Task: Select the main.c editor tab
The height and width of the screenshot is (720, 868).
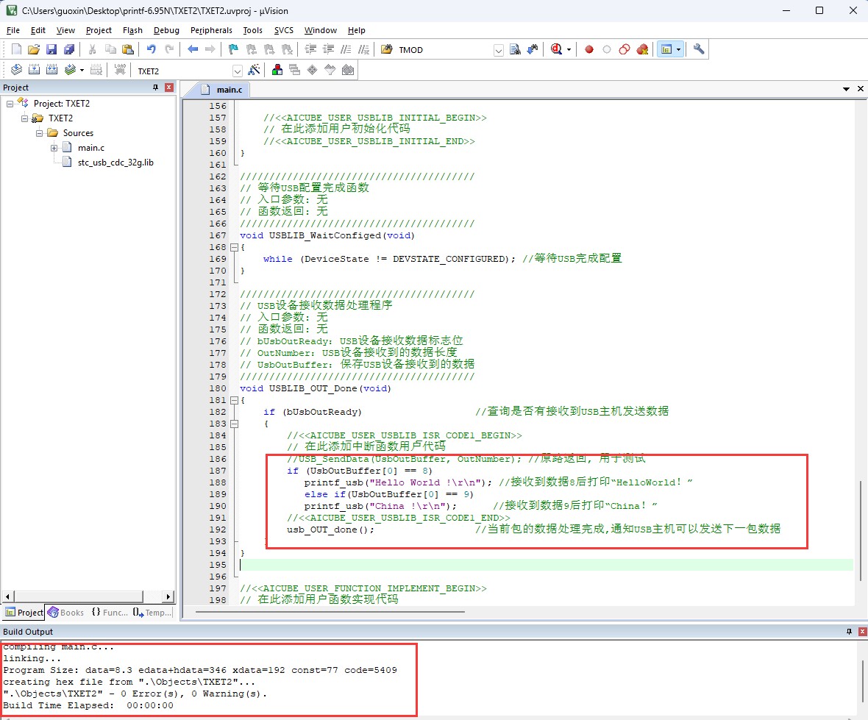Action: (222, 90)
